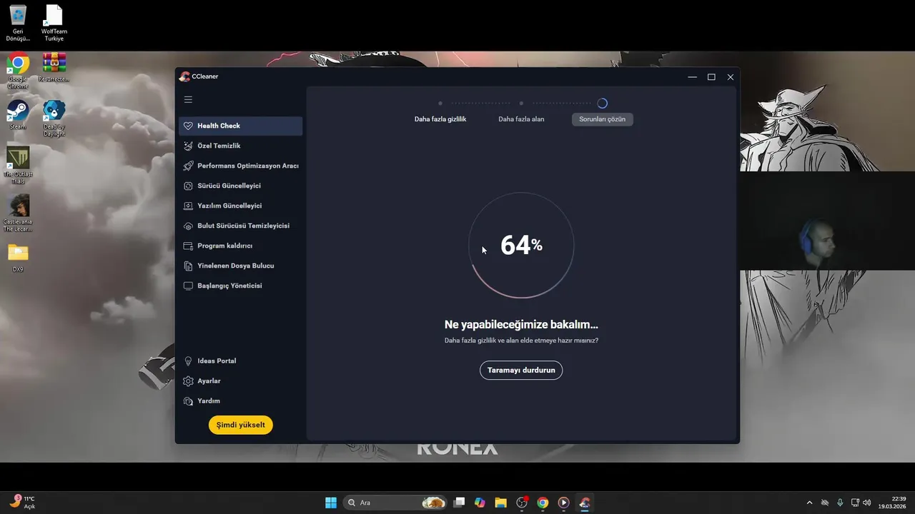Open the media player taskbar icon
Viewport: 915px width, 514px height.
[x=563, y=503]
